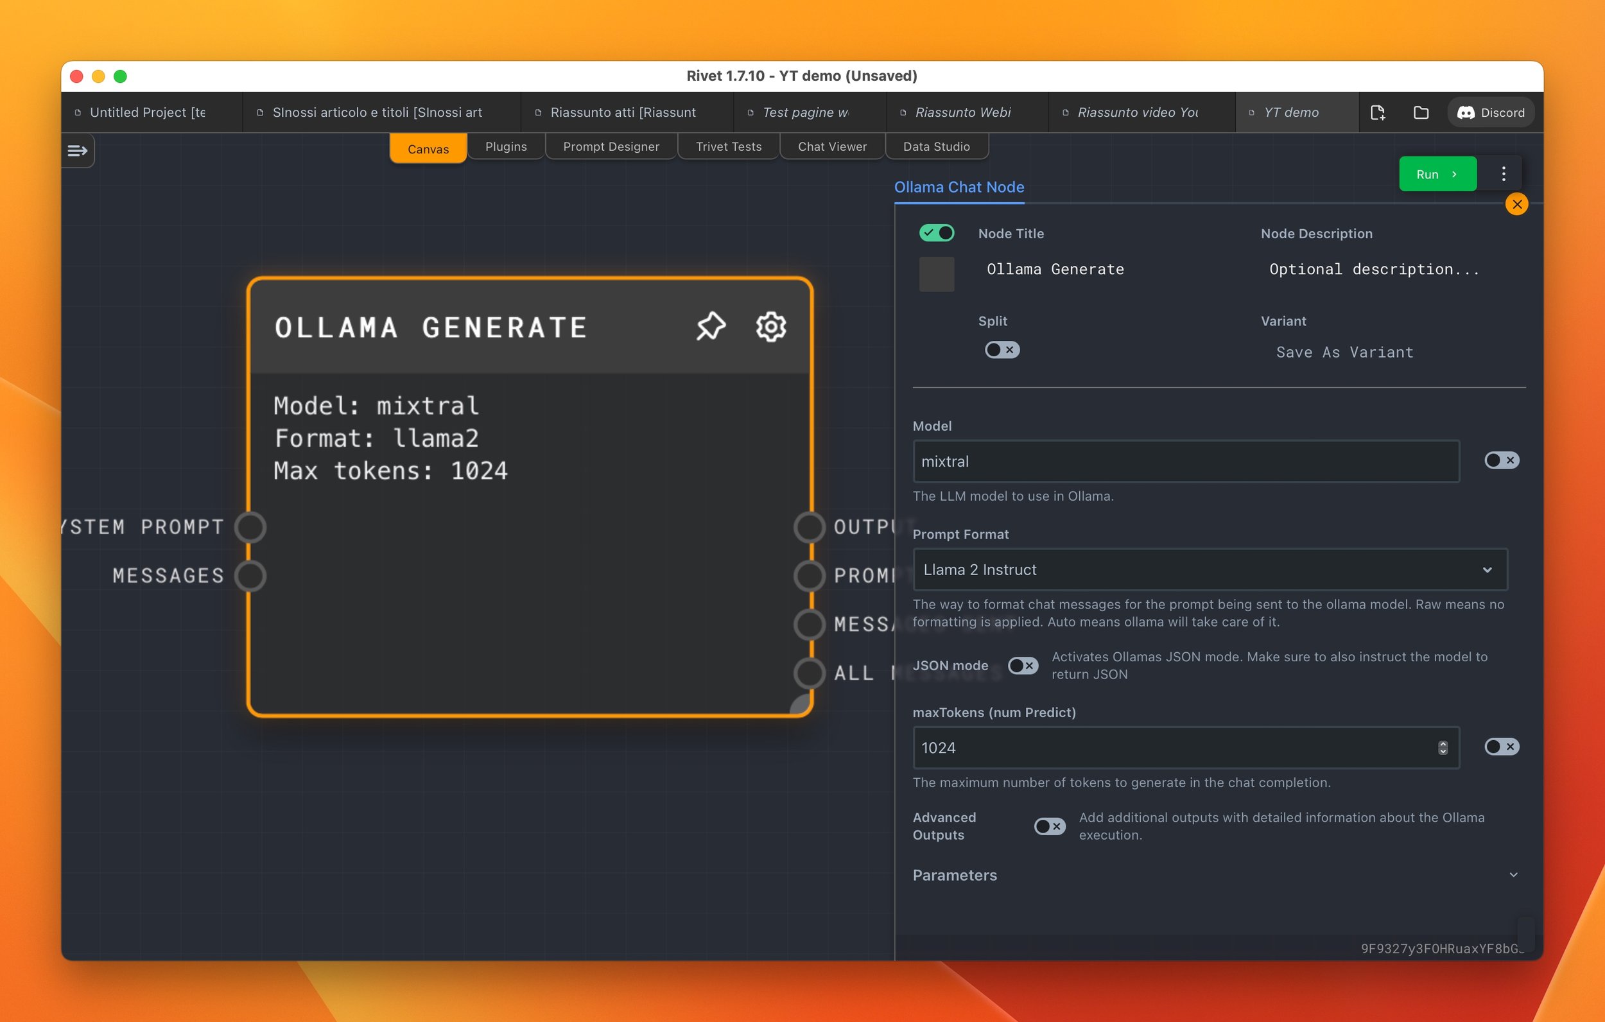The height and width of the screenshot is (1022, 1605).
Task: Click the 'Format: llama2' line in node
Action: pos(377,438)
